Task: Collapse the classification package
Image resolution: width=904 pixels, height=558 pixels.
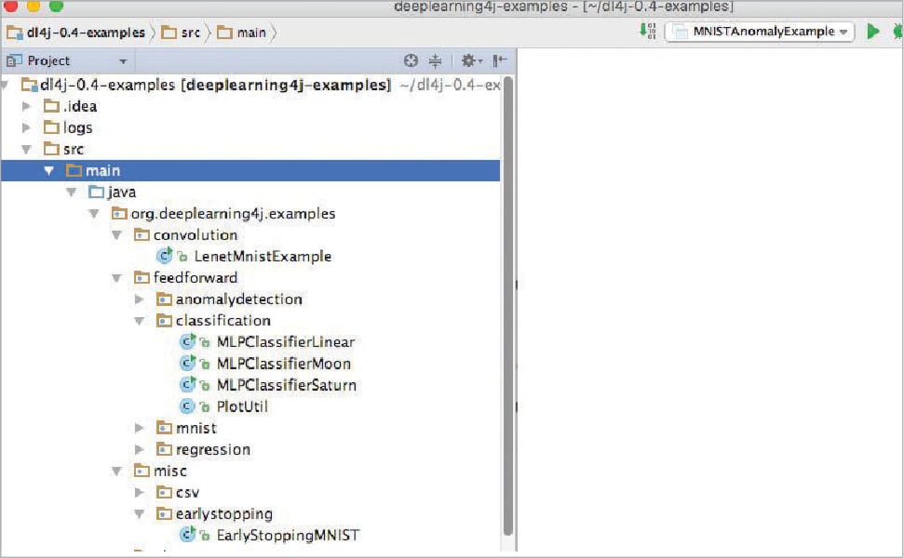Action: [x=140, y=321]
